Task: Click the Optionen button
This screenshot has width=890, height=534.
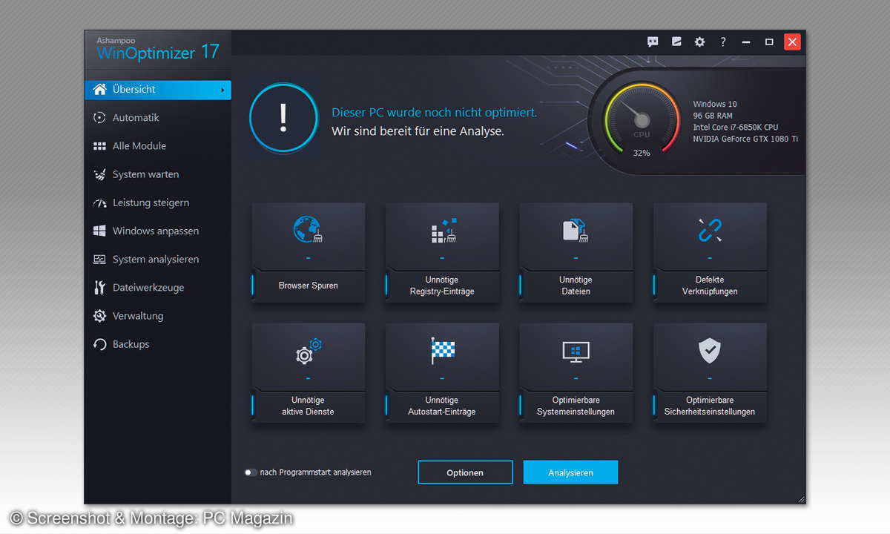Action: point(465,472)
